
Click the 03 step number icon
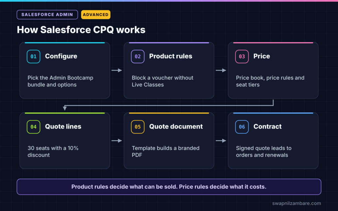(x=242, y=56)
